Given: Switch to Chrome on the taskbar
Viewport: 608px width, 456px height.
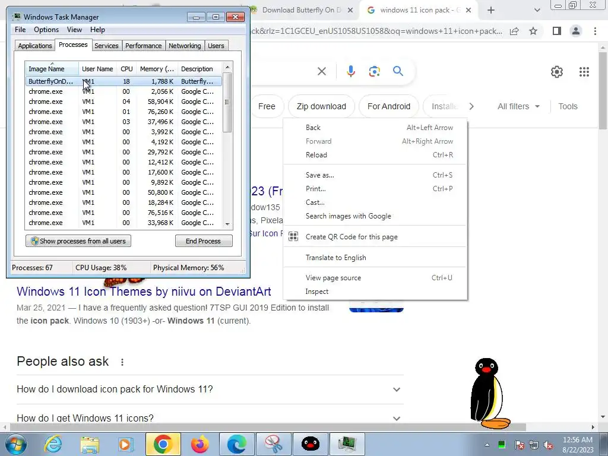Looking at the screenshot, I should pos(163,444).
